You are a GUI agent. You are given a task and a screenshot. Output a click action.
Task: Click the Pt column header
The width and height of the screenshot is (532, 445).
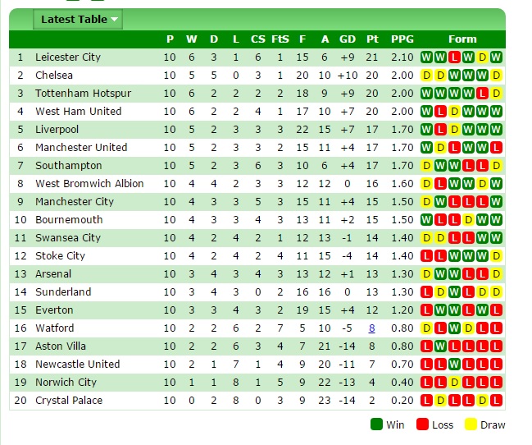pyautogui.click(x=372, y=39)
